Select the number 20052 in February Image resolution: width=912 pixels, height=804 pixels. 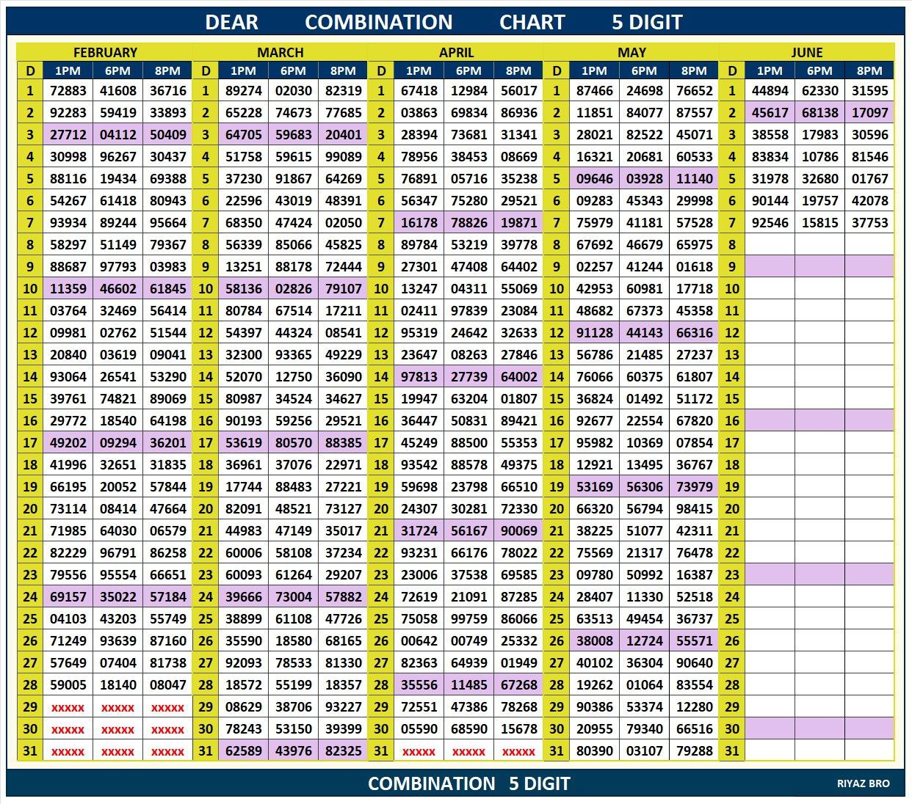coord(117,487)
